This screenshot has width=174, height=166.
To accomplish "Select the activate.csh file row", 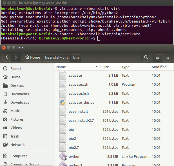I will coord(78,85).
